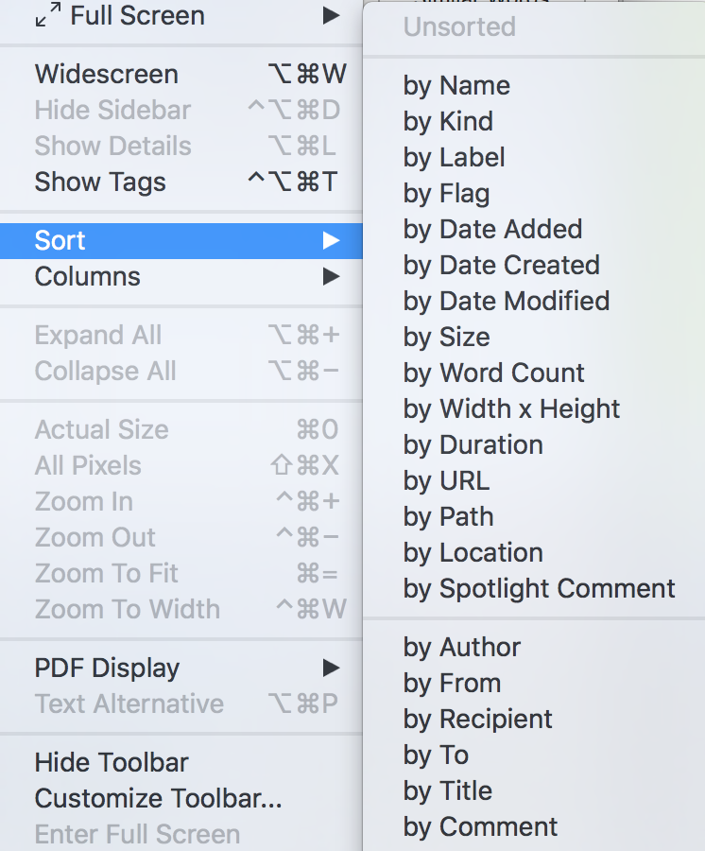Image resolution: width=705 pixels, height=851 pixels.
Task: Select the Widescreen menu item
Action: 181,75
